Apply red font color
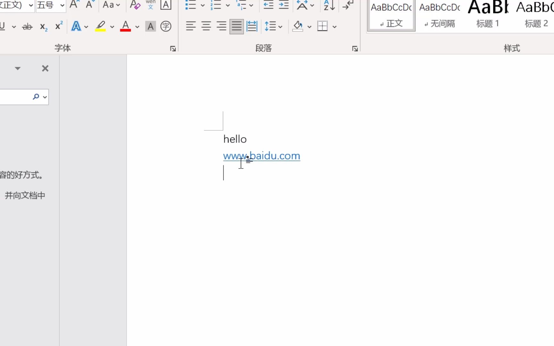554x346 pixels. [125, 26]
